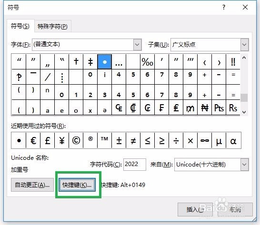
Task: Select the double dagger ‡ symbol
Action: tap(90, 62)
